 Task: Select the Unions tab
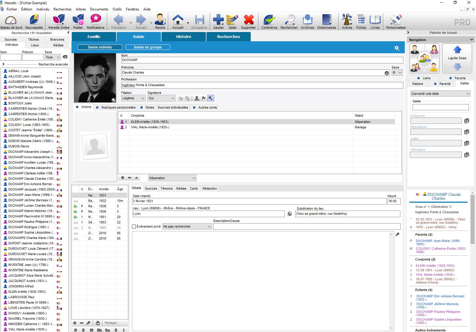[x=83, y=107]
